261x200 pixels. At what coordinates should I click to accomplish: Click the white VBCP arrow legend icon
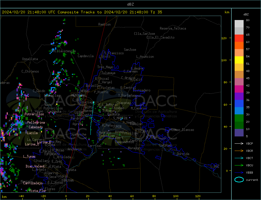pos(239,143)
